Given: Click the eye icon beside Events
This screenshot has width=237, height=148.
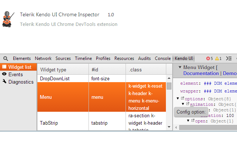Looking at the screenshot, I should point(4,74).
